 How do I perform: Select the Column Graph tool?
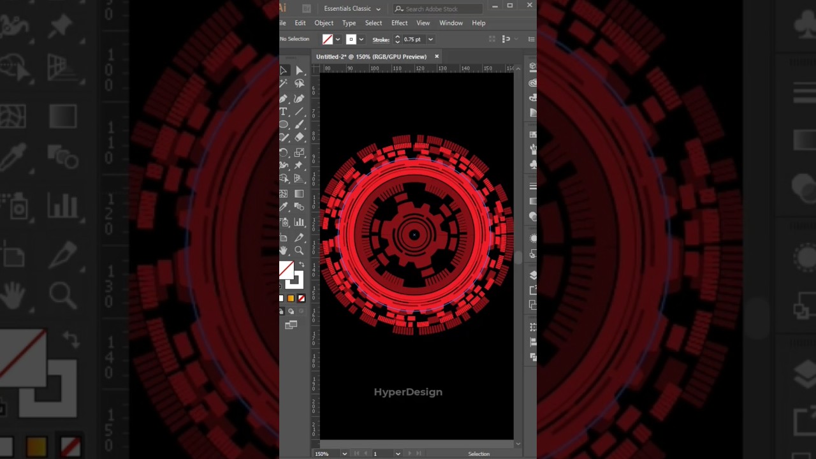point(300,222)
